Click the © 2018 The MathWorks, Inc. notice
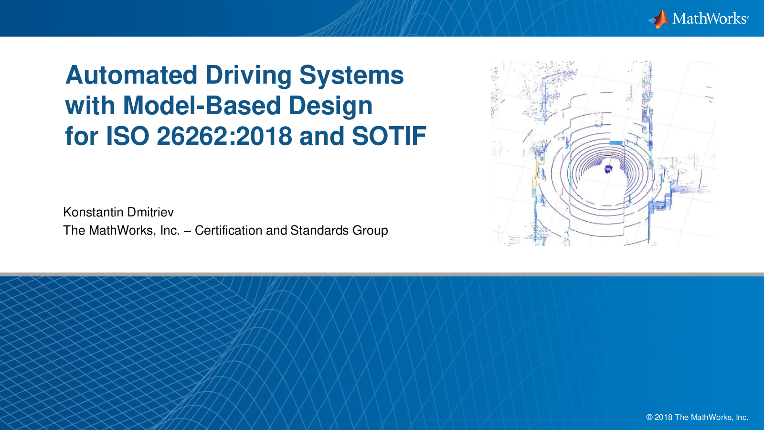This screenshot has width=764, height=430. (697, 417)
